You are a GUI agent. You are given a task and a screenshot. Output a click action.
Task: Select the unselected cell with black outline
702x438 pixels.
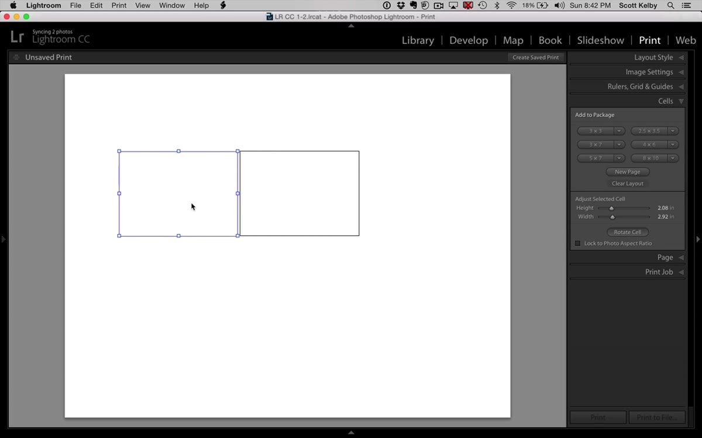(300, 193)
